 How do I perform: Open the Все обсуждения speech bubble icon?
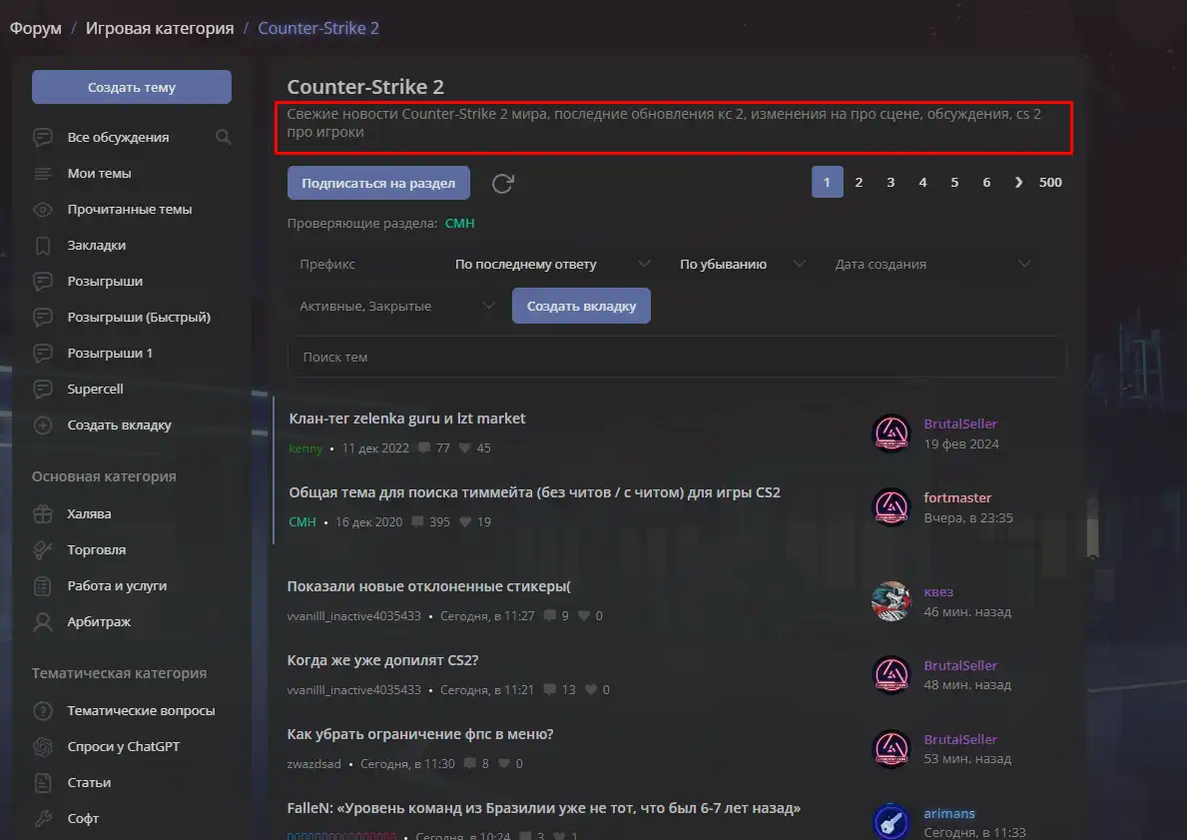point(43,137)
